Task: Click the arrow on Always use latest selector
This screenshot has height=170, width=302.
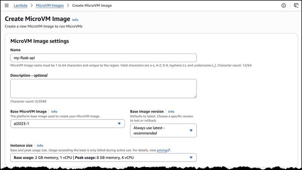Action: 191,130
